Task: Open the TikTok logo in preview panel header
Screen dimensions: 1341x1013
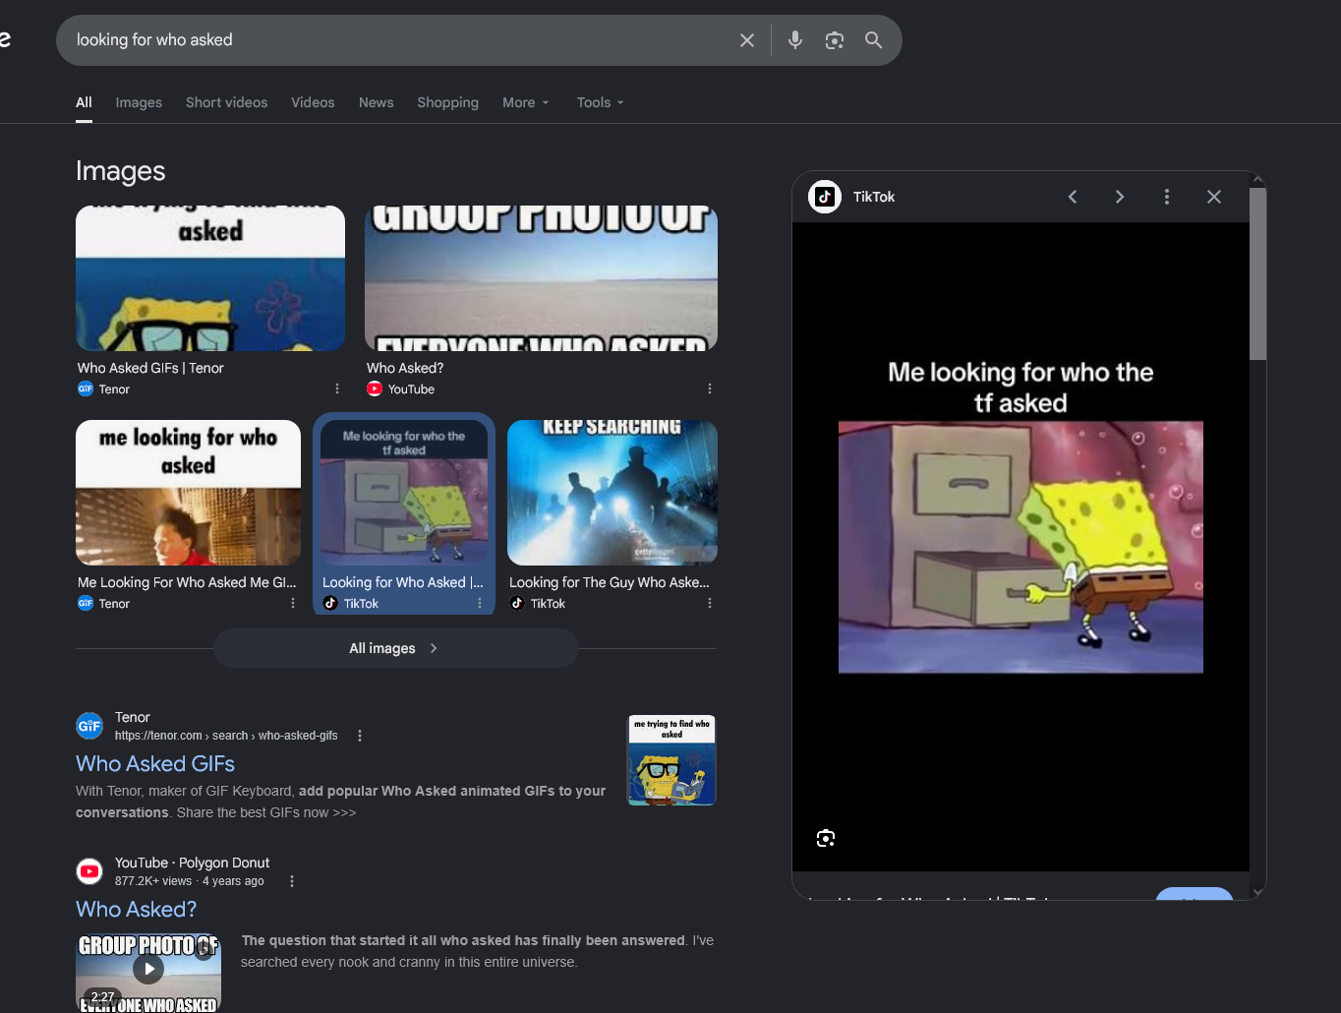Action: [x=825, y=197]
